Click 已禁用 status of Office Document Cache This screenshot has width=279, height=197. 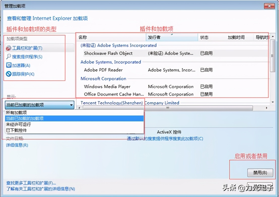pos(206,94)
